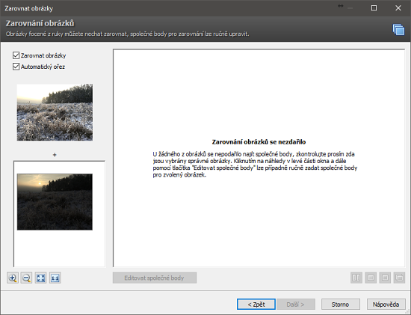Set zoom to 1:1 actual size
Image resolution: width=411 pixels, height=315 pixels.
click(55, 278)
